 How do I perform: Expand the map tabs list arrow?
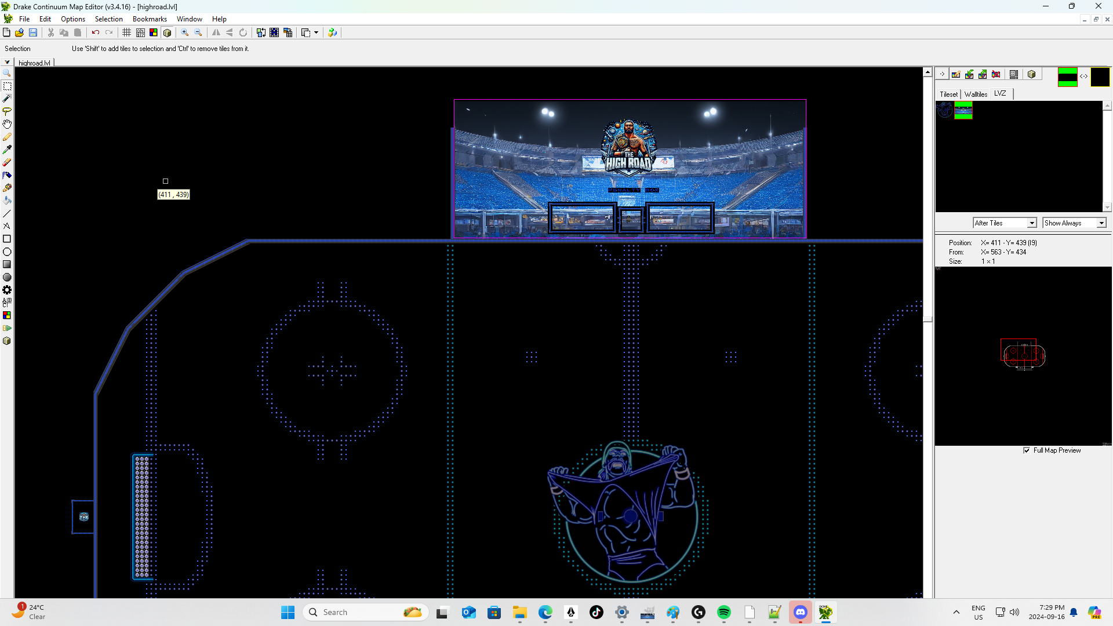pyautogui.click(x=7, y=62)
